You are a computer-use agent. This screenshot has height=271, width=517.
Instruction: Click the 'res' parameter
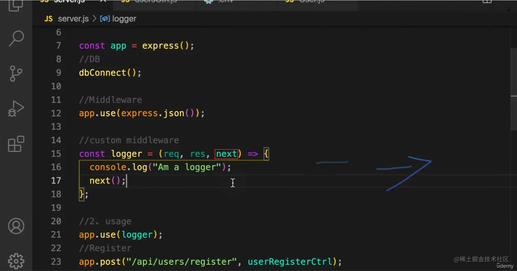pos(198,154)
